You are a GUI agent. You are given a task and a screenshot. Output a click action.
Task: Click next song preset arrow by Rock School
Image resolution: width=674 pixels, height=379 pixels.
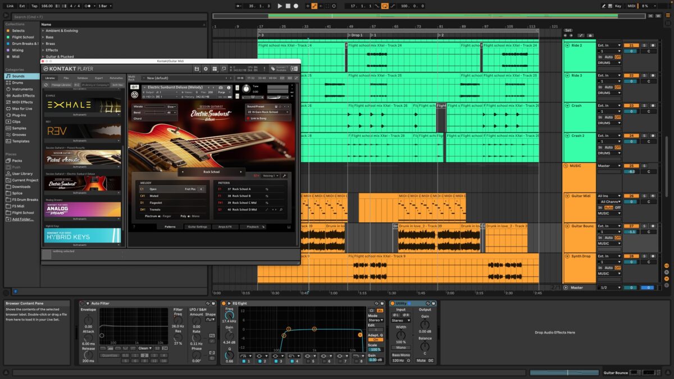[x=242, y=172]
